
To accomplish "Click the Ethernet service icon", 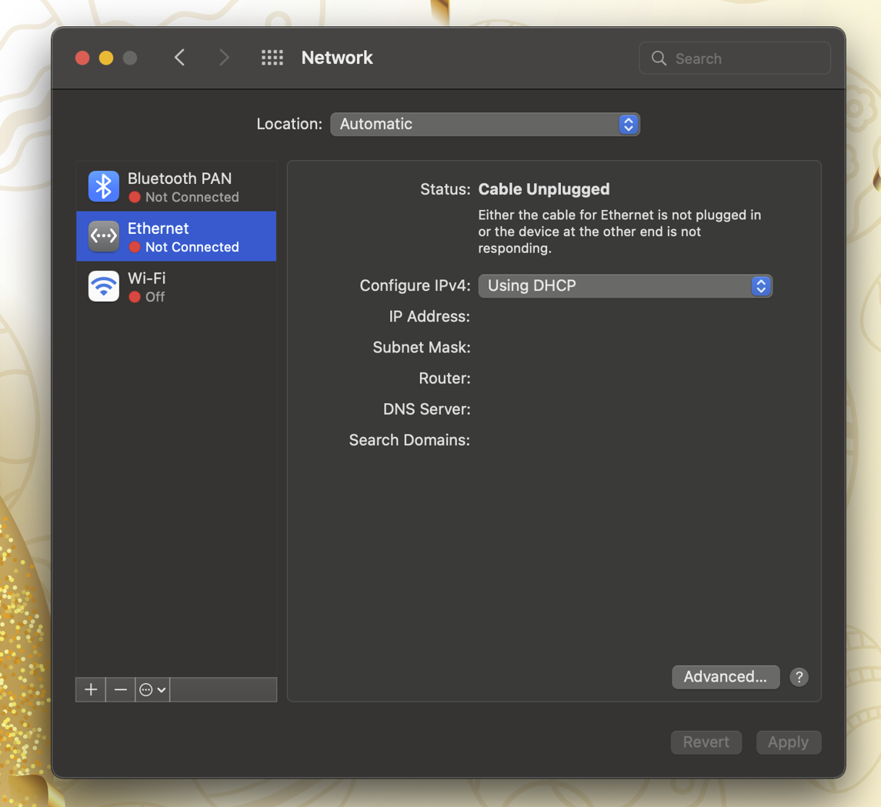I will coord(103,236).
